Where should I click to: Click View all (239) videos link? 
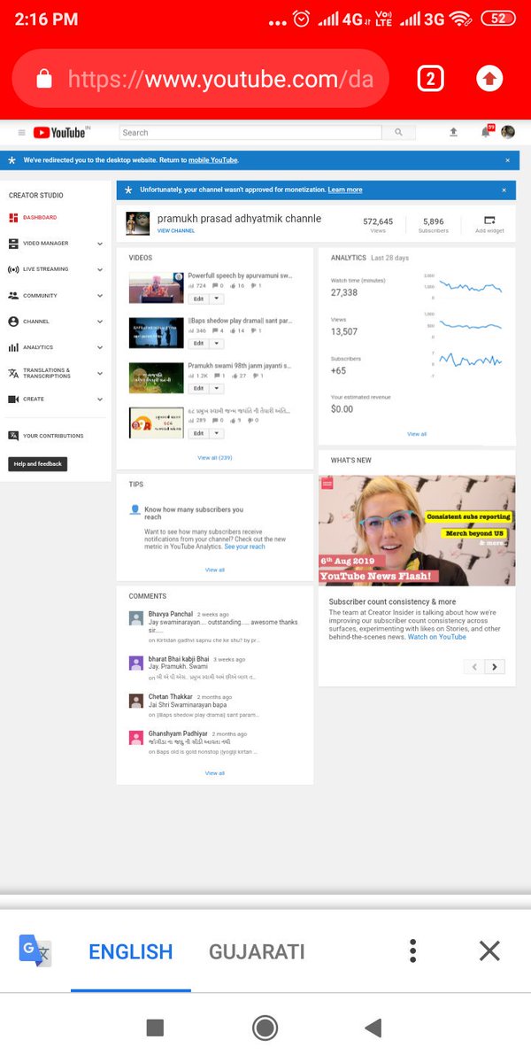(215, 458)
